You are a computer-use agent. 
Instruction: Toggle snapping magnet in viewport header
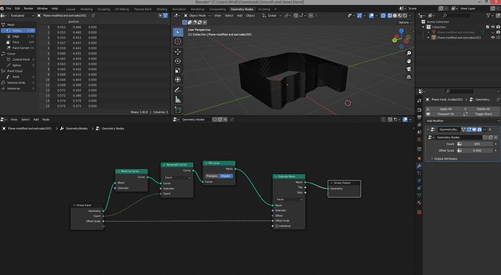click(296, 15)
